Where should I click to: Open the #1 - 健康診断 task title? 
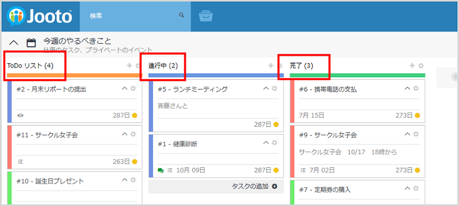(x=178, y=144)
